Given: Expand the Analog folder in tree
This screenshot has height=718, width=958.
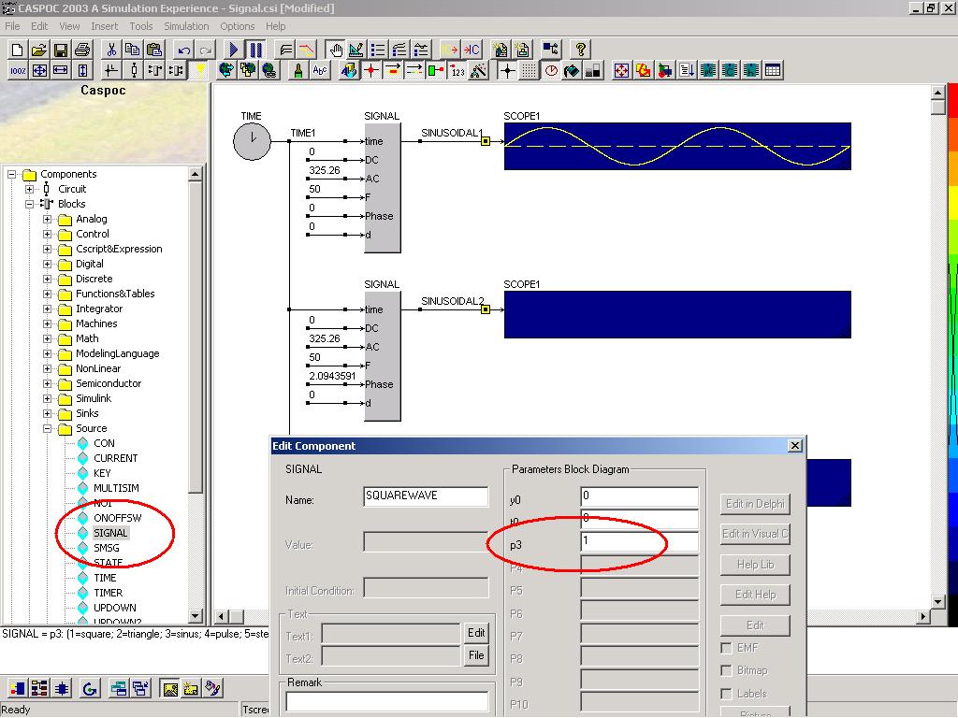Looking at the screenshot, I should 48,219.
